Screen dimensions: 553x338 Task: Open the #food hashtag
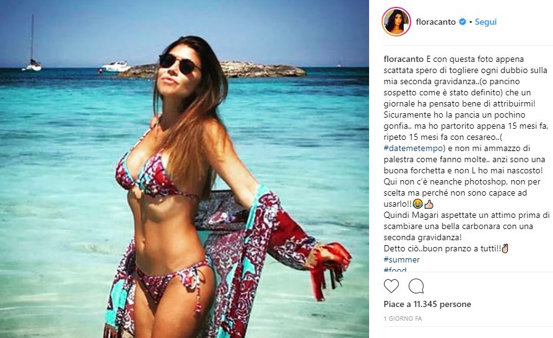(x=395, y=269)
